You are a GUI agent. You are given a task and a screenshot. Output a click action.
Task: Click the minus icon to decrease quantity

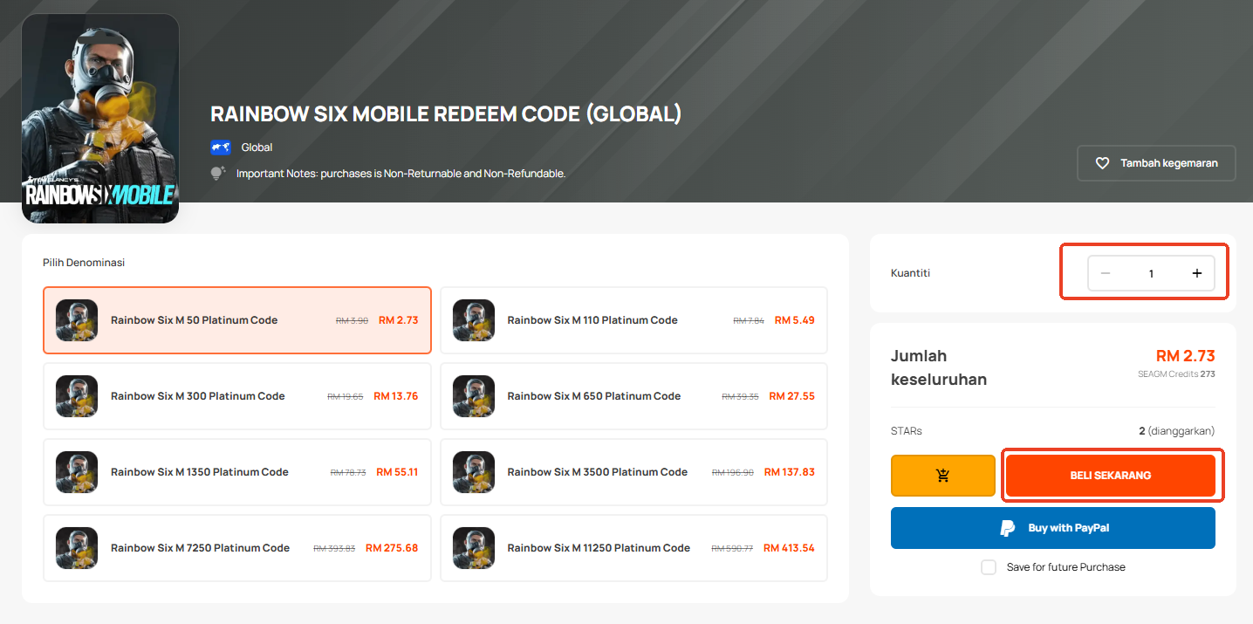(x=1106, y=273)
